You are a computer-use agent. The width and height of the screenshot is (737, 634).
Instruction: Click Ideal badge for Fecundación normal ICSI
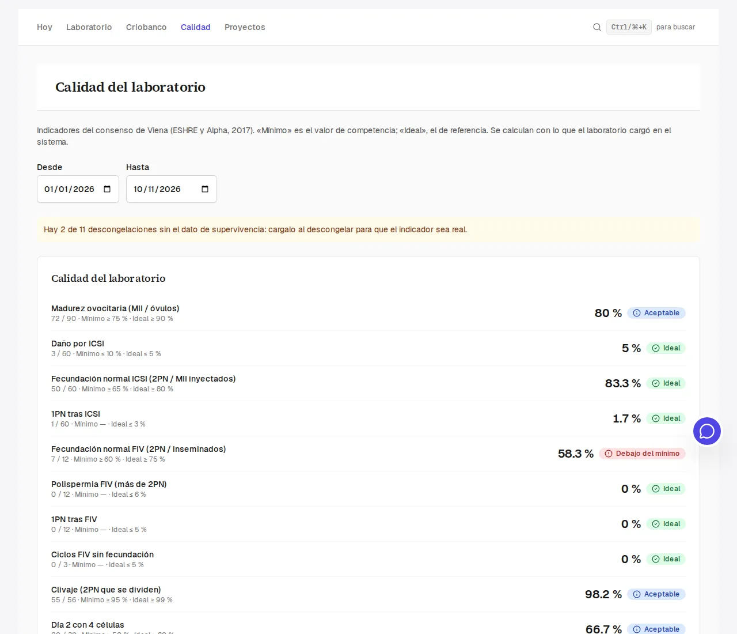pos(666,383)
